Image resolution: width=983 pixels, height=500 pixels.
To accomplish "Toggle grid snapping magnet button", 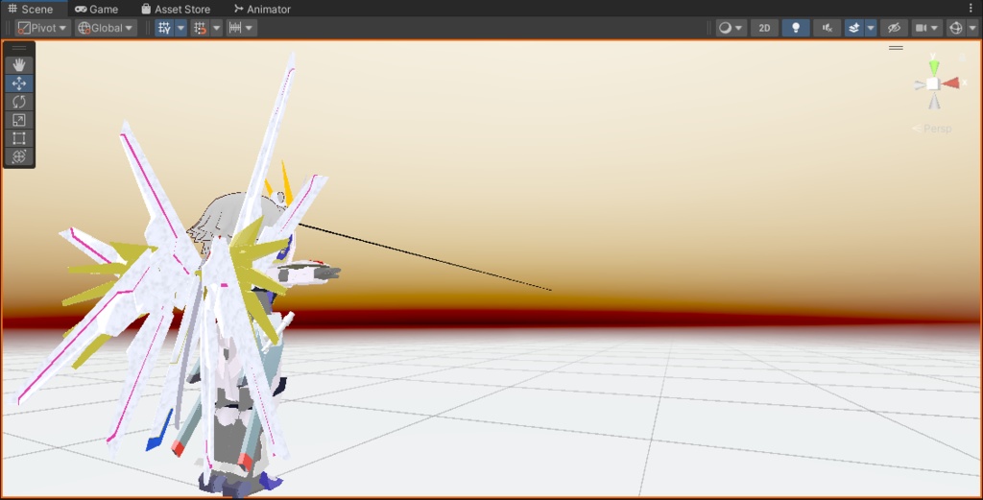I will (200, 28).
